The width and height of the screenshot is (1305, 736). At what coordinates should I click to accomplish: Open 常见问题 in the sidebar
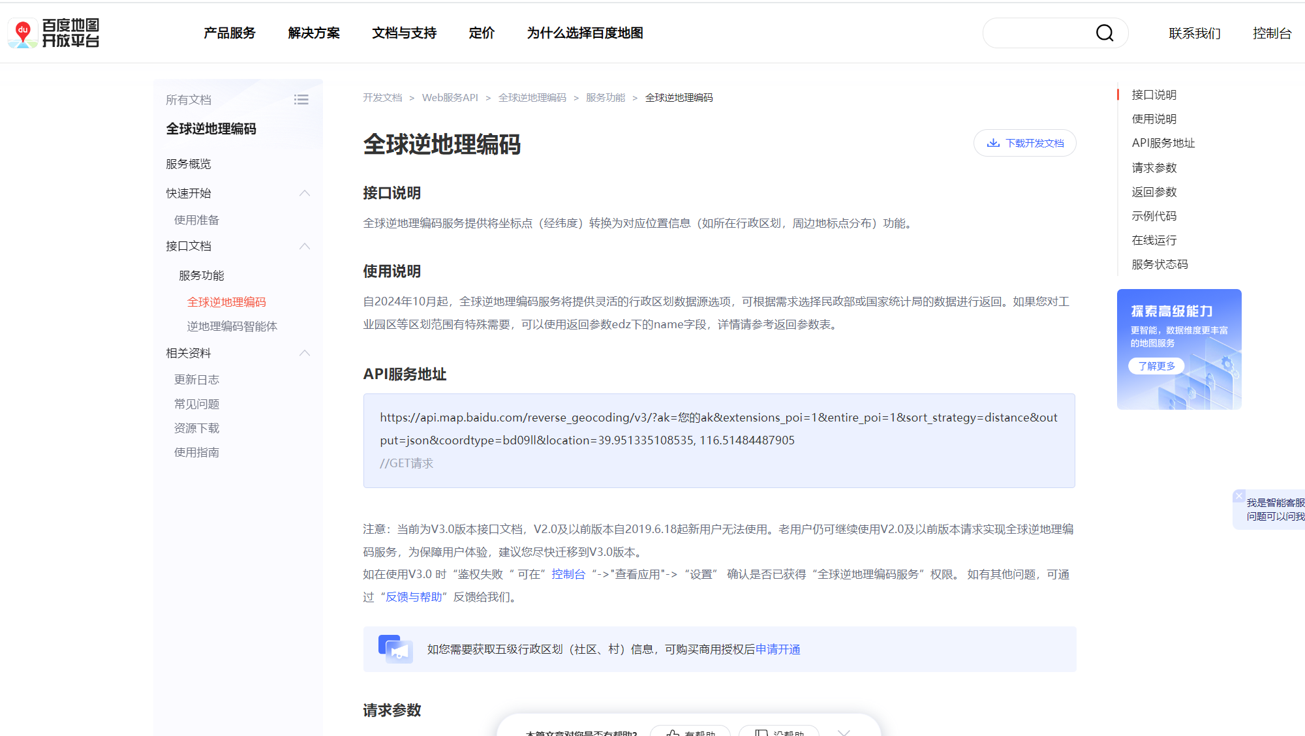[x=196, y=404]
